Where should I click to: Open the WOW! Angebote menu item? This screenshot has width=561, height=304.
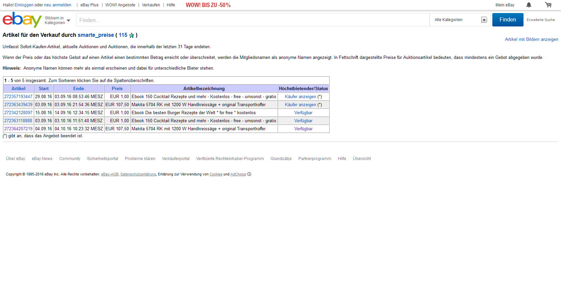pyautogui.click(x=120, y=5)
